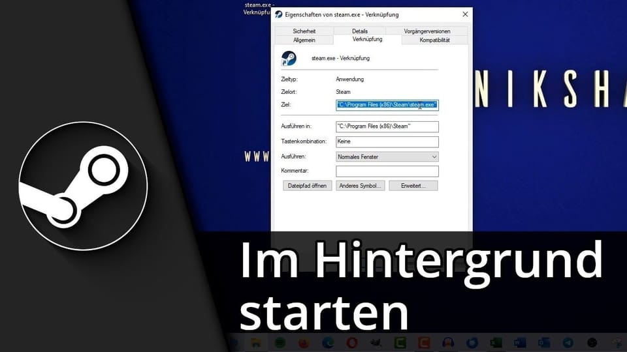627x352 pixels.
Task: Open Opera browser from the taskbar
Action: click(x=352, y=342)
